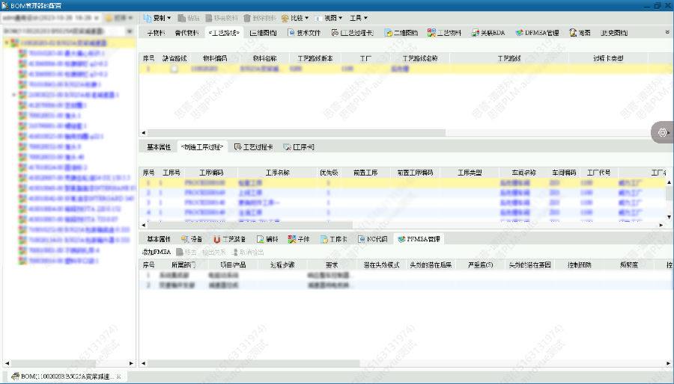Select FMEA row 1 in bottom table

point(406,276)
